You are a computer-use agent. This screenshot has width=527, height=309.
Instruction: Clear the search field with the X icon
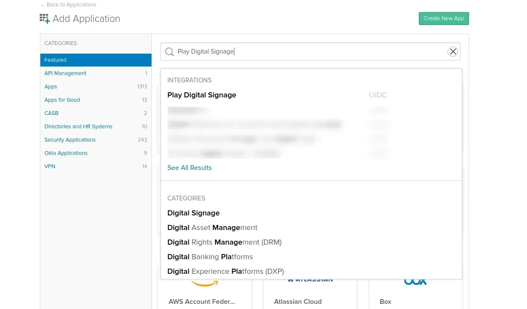click(x=453, y=51)
